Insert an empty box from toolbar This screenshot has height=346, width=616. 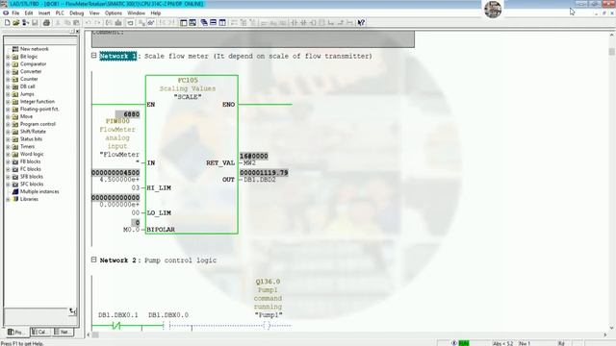[322, 23]
